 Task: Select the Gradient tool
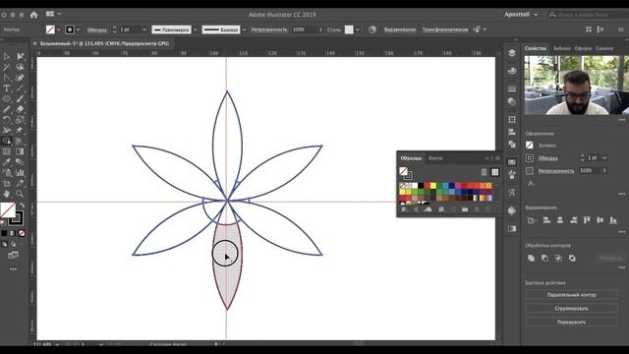pos(20,151)
